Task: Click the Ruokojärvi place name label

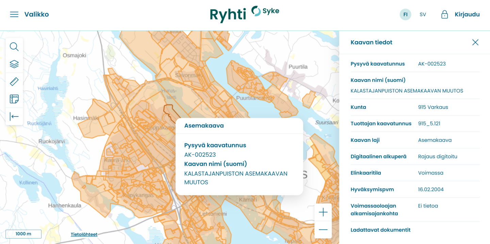Action: pos(52,142)
